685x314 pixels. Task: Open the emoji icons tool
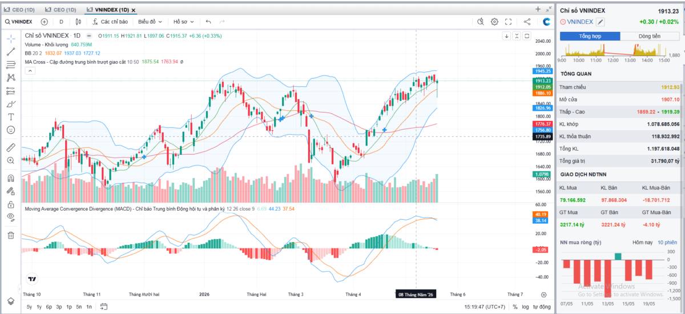pyautogui.click(x=11, y=130)
